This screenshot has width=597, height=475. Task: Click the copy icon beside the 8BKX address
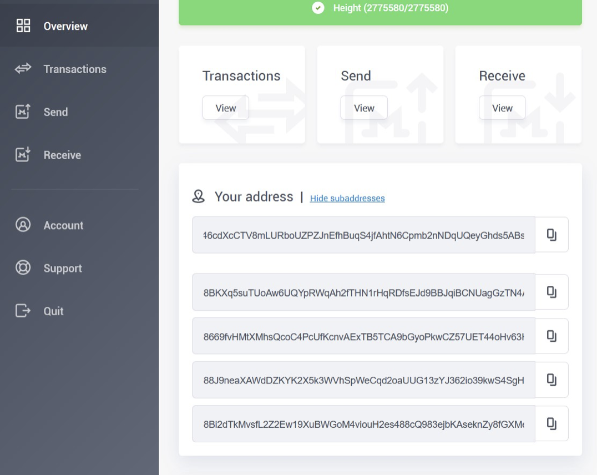[x=550, y=292]
